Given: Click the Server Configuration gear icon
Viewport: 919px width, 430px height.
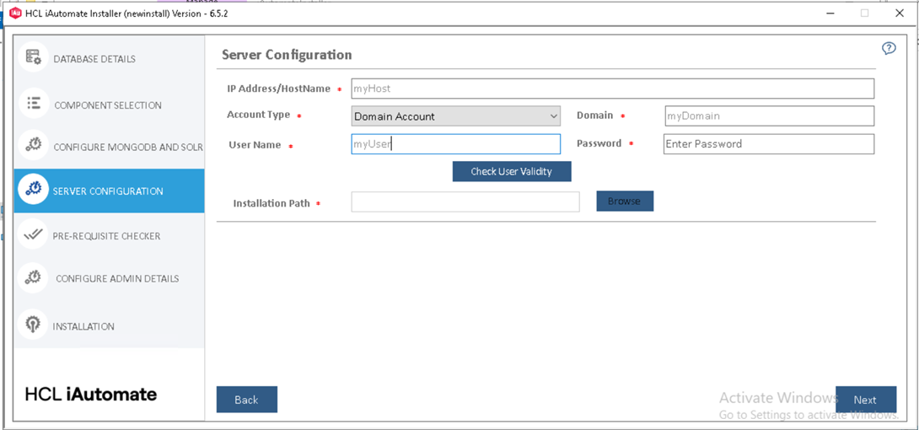Looking at the screenshot, I should point(33,189).
